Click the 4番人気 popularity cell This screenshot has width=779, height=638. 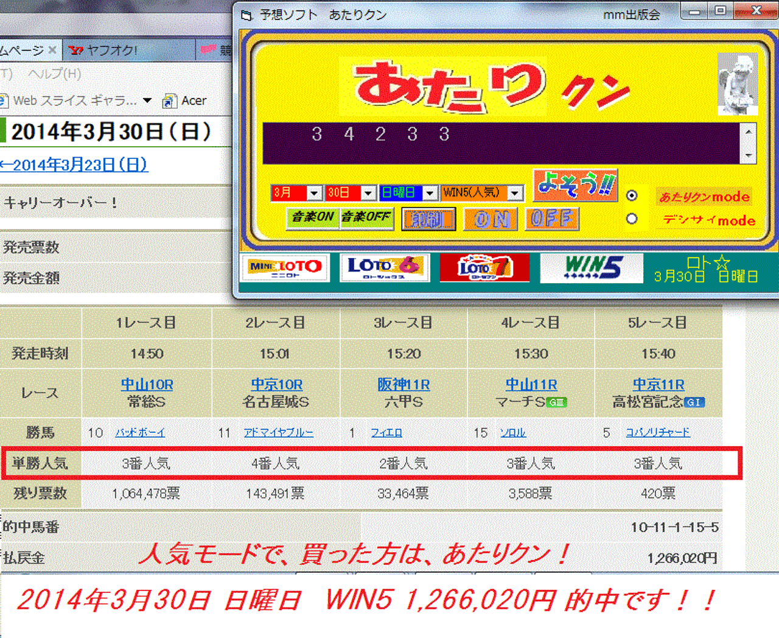click(276, 464)
